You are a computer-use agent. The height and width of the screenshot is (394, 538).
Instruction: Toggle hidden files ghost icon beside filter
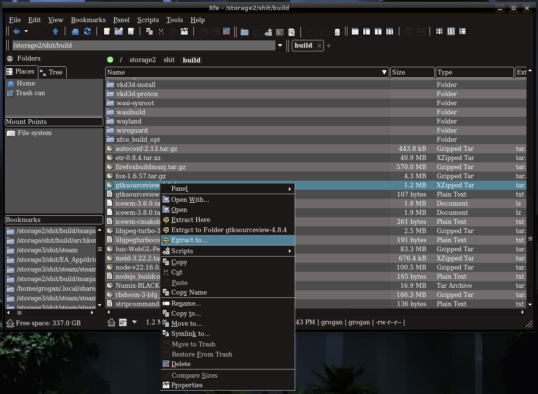111,322
